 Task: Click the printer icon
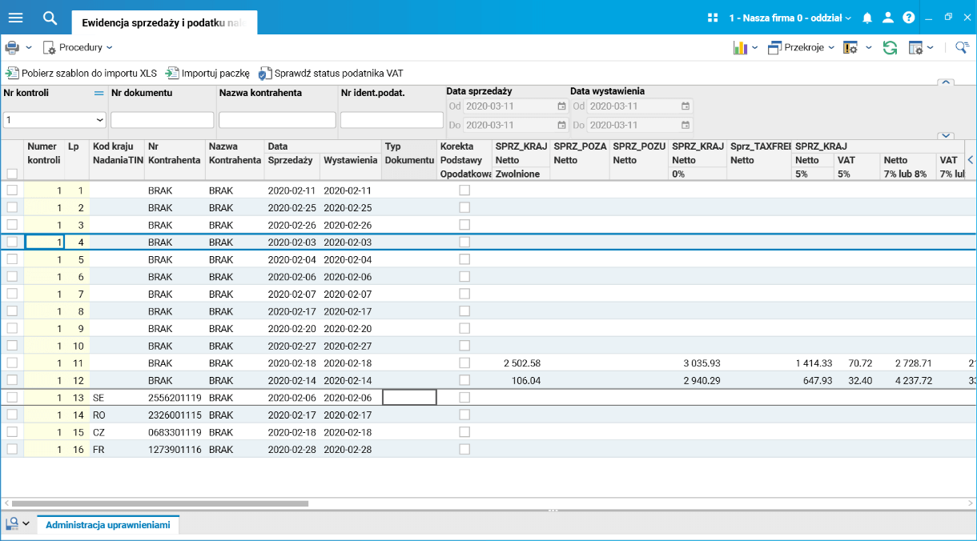pos(12,48)
